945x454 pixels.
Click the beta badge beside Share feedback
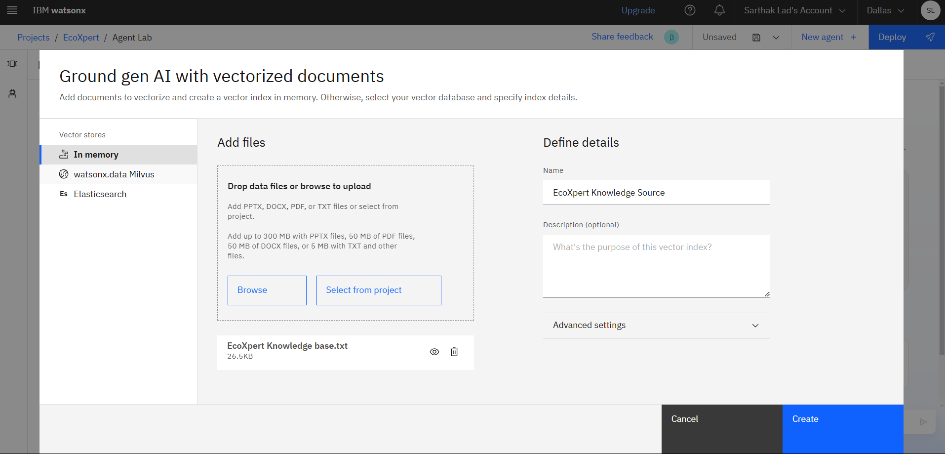coord(671,37)
